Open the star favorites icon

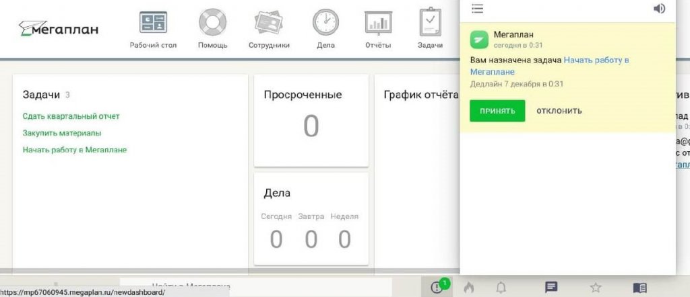(596, 288)
